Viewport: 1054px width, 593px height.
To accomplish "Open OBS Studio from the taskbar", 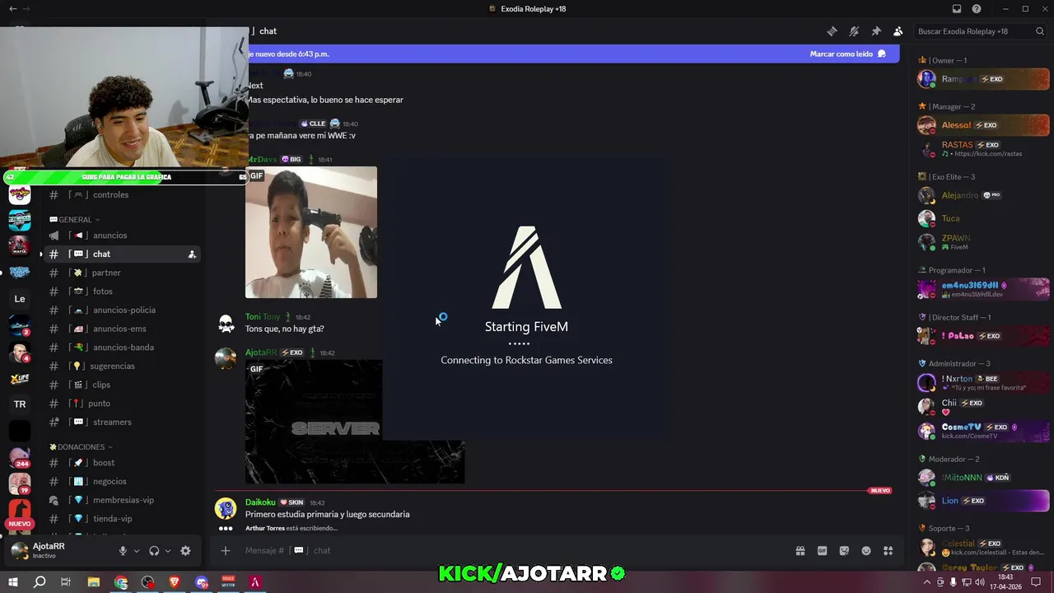I will click(147, 582).
